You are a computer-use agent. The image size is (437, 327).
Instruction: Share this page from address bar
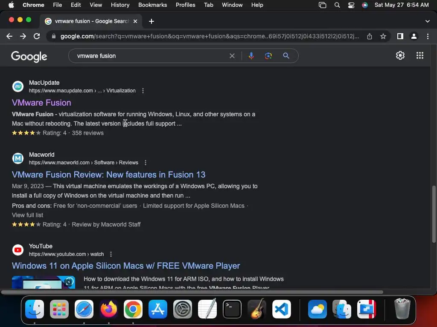point(370,36)
